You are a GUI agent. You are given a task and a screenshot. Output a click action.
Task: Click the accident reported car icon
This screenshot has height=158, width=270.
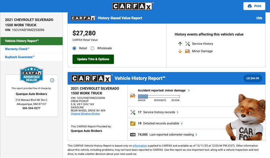pos(133,95)
